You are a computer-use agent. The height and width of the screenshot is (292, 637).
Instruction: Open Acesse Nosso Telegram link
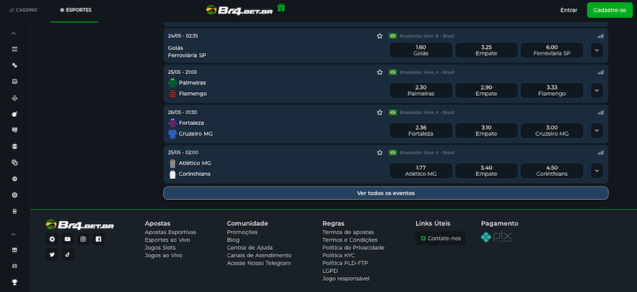259,263
